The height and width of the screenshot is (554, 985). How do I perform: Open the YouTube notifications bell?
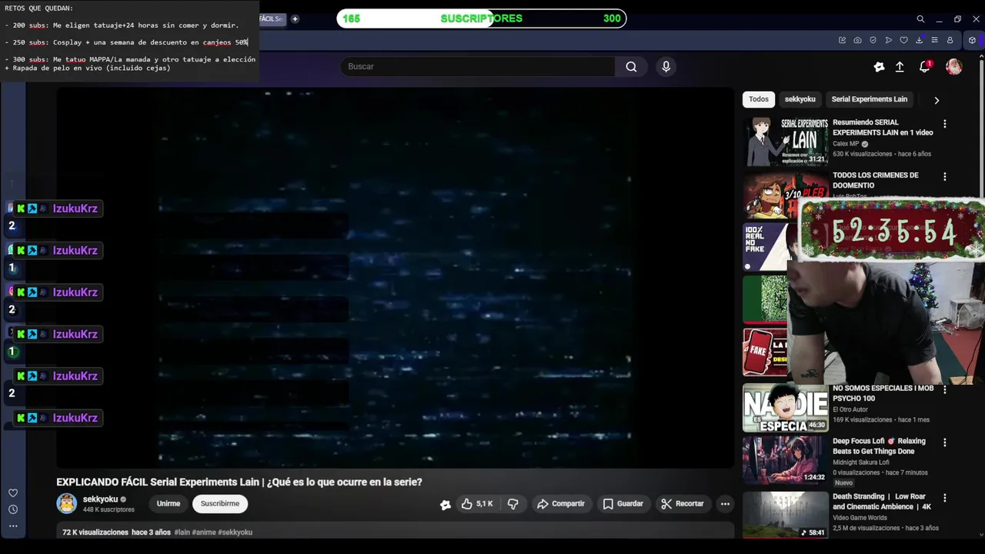[925, 67]
